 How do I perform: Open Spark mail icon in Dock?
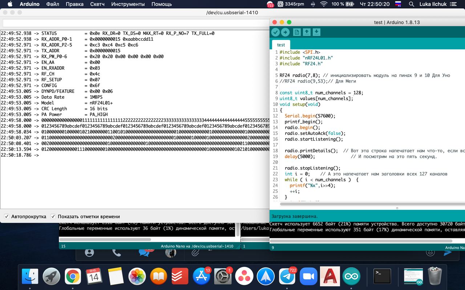point(266,276)
